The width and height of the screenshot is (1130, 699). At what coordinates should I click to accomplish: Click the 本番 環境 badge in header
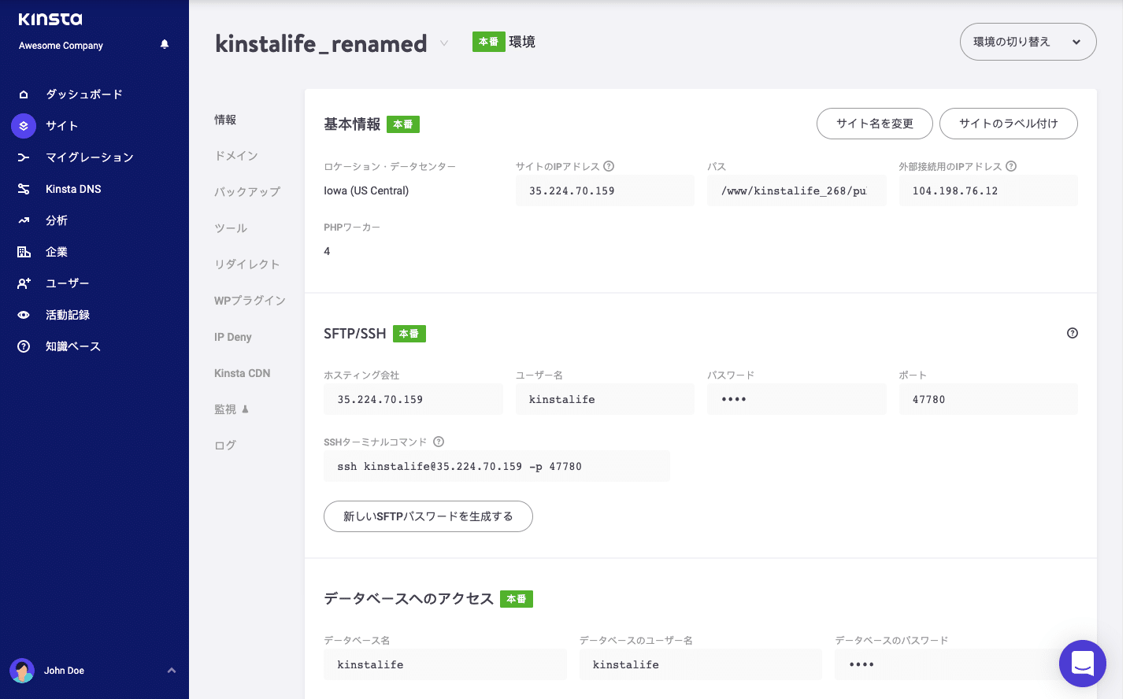pos(489,42)
